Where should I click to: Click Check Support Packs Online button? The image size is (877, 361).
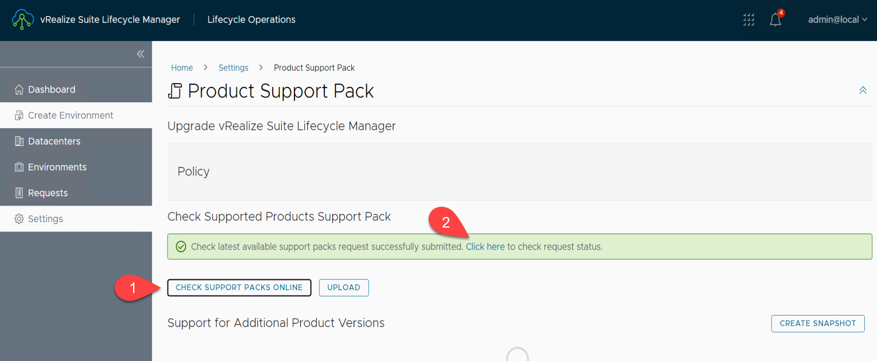pyautogui.click(x=239, y=288)
